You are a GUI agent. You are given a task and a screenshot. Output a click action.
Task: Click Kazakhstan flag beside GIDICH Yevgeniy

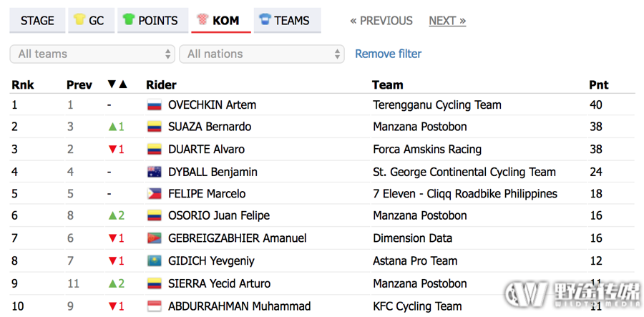(155, 260)
